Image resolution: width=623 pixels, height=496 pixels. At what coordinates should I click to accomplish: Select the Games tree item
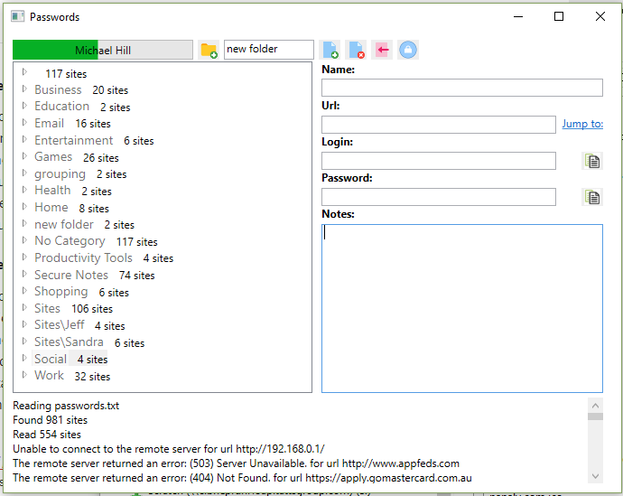click(x=76, y=157)
